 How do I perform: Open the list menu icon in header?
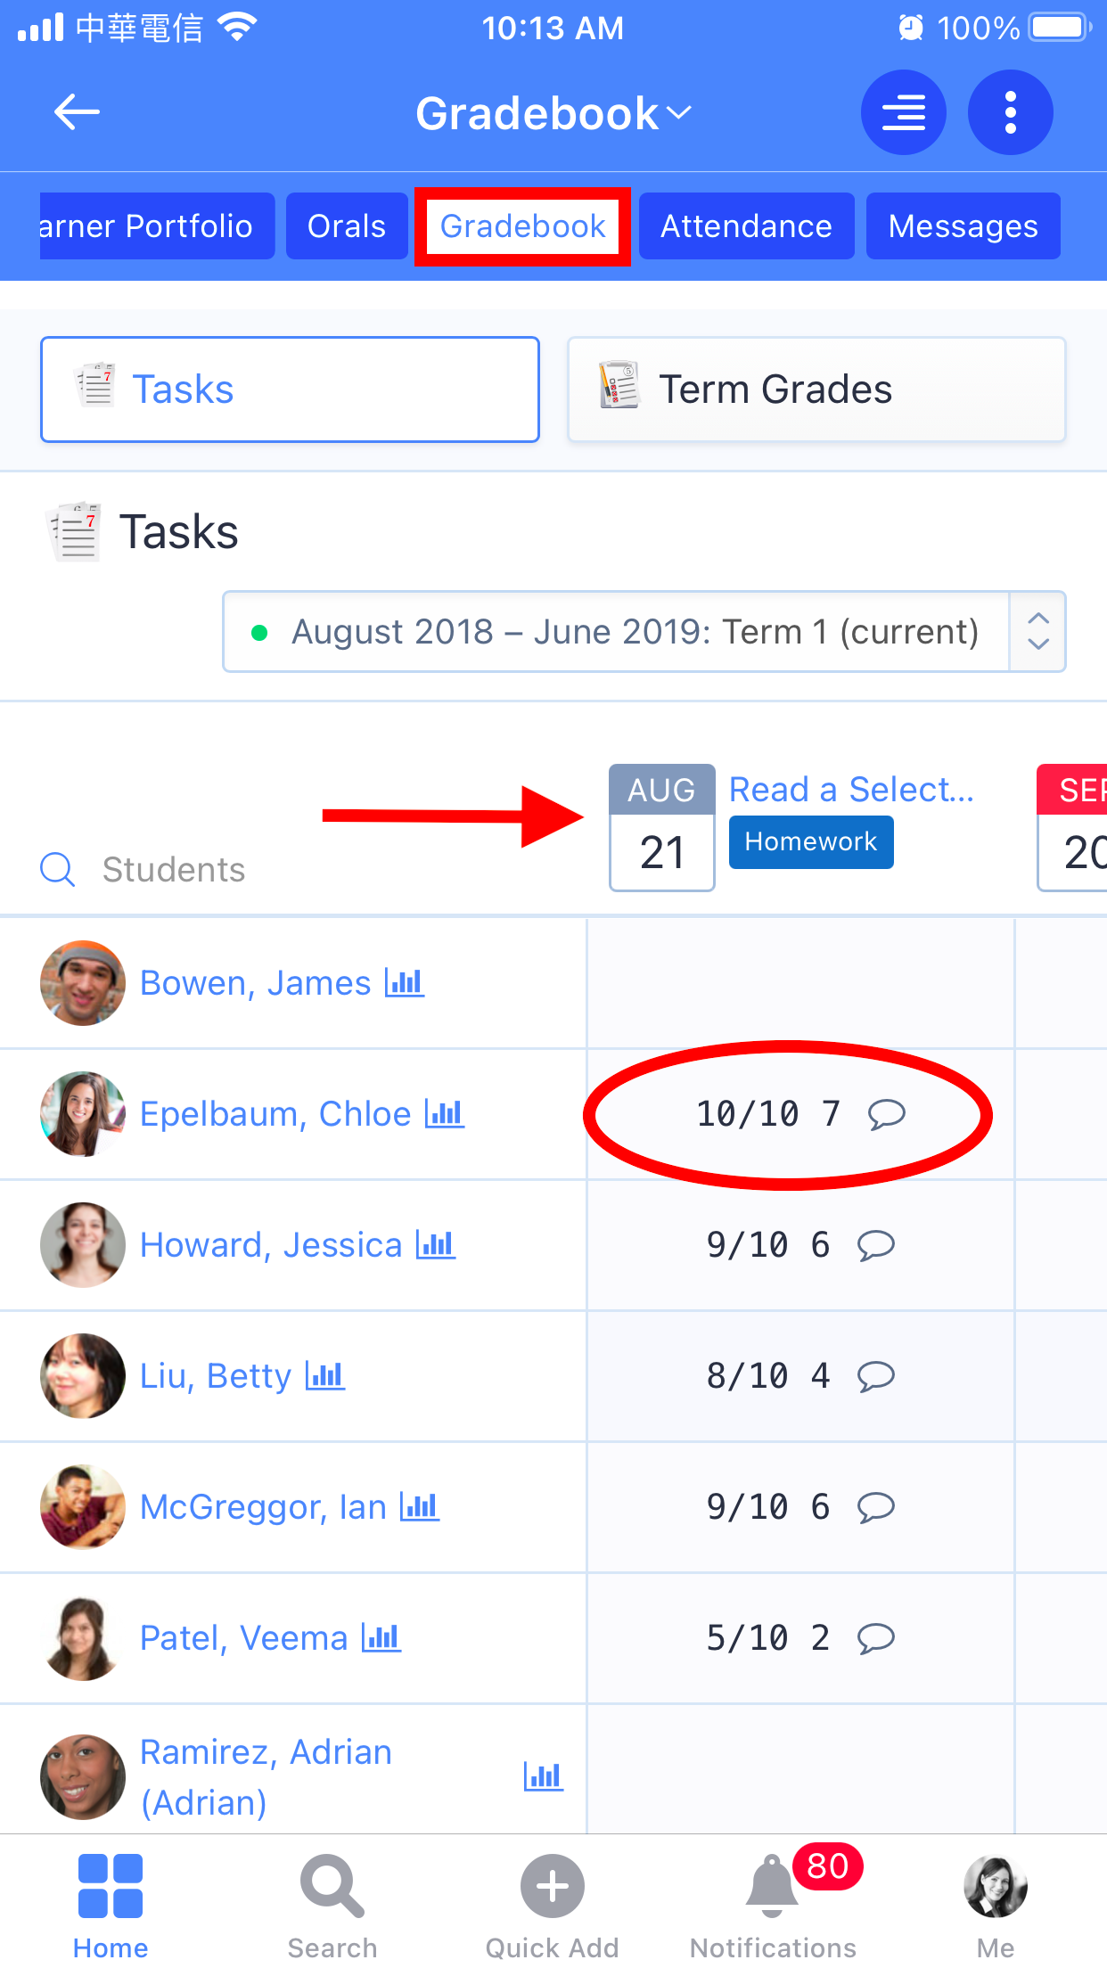click(x=903, y=113)
